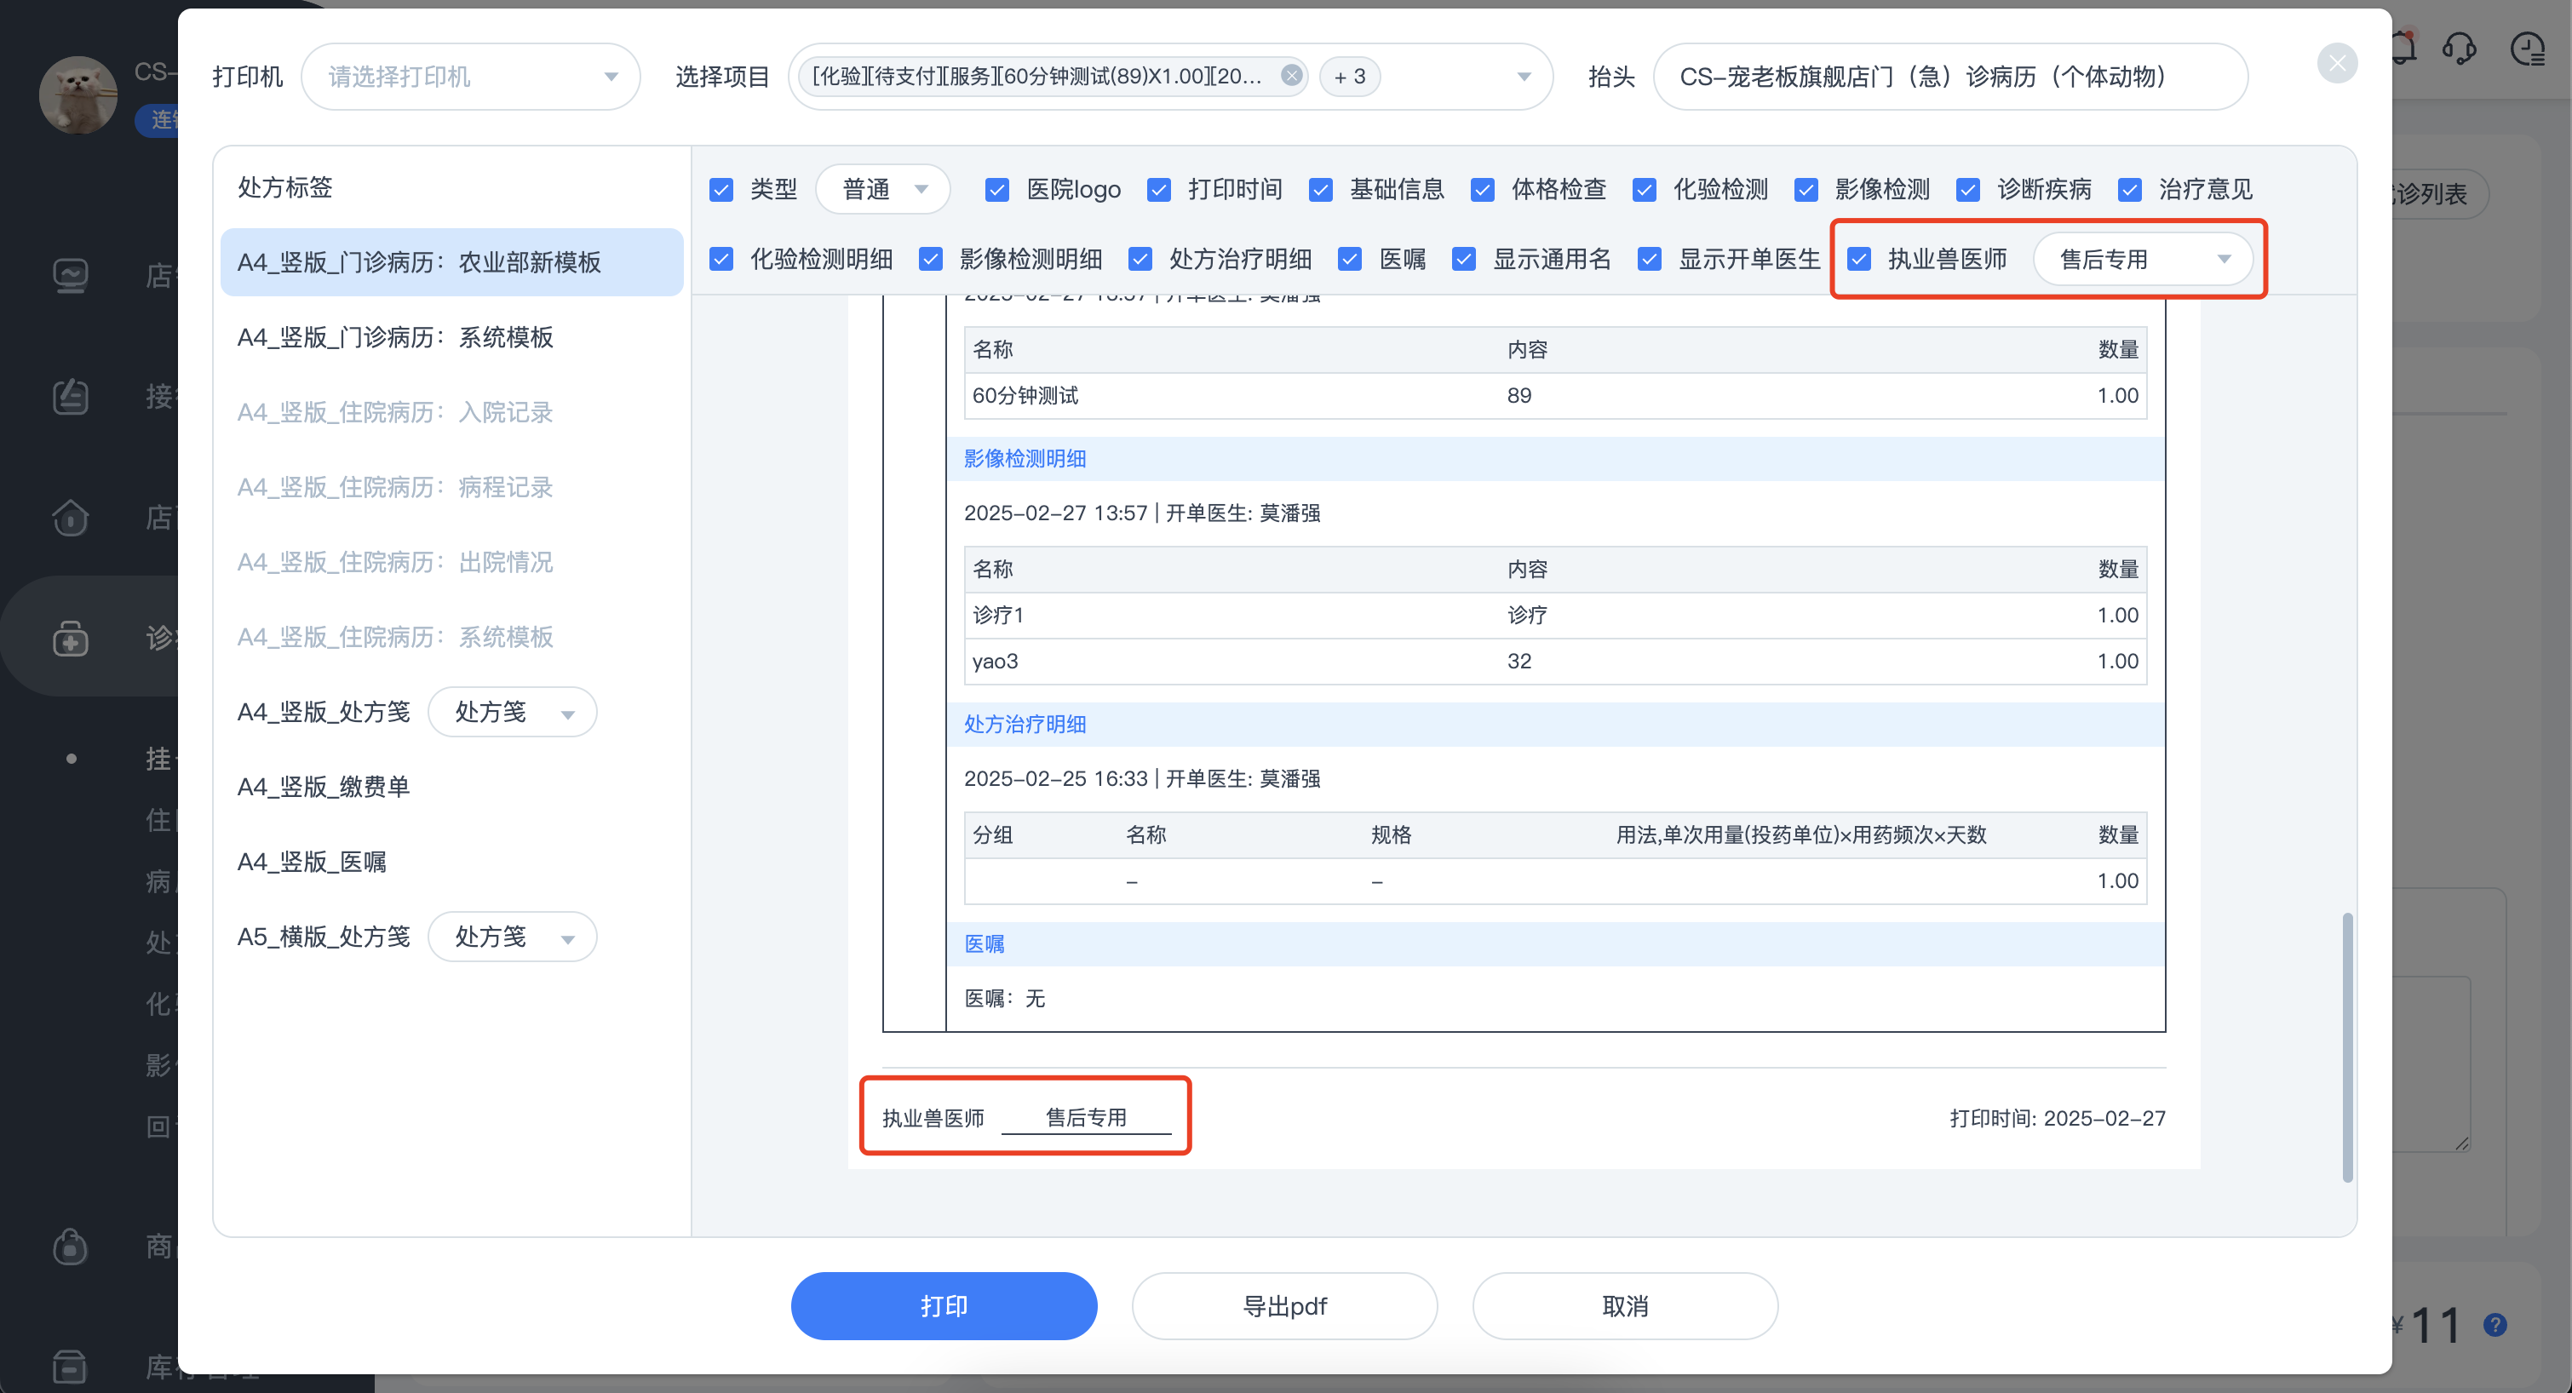
Task: Select A4_竖版_住院病历：病程记录
Action: pyautogui.click(x=395, y=487)
